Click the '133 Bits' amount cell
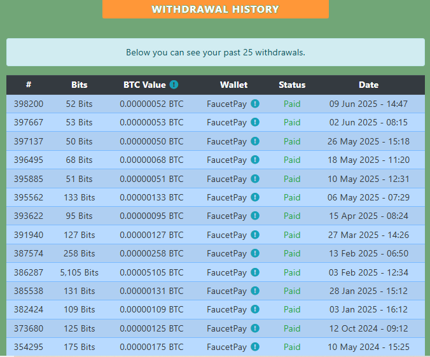The image size is (430, 357). pos(80,197)
